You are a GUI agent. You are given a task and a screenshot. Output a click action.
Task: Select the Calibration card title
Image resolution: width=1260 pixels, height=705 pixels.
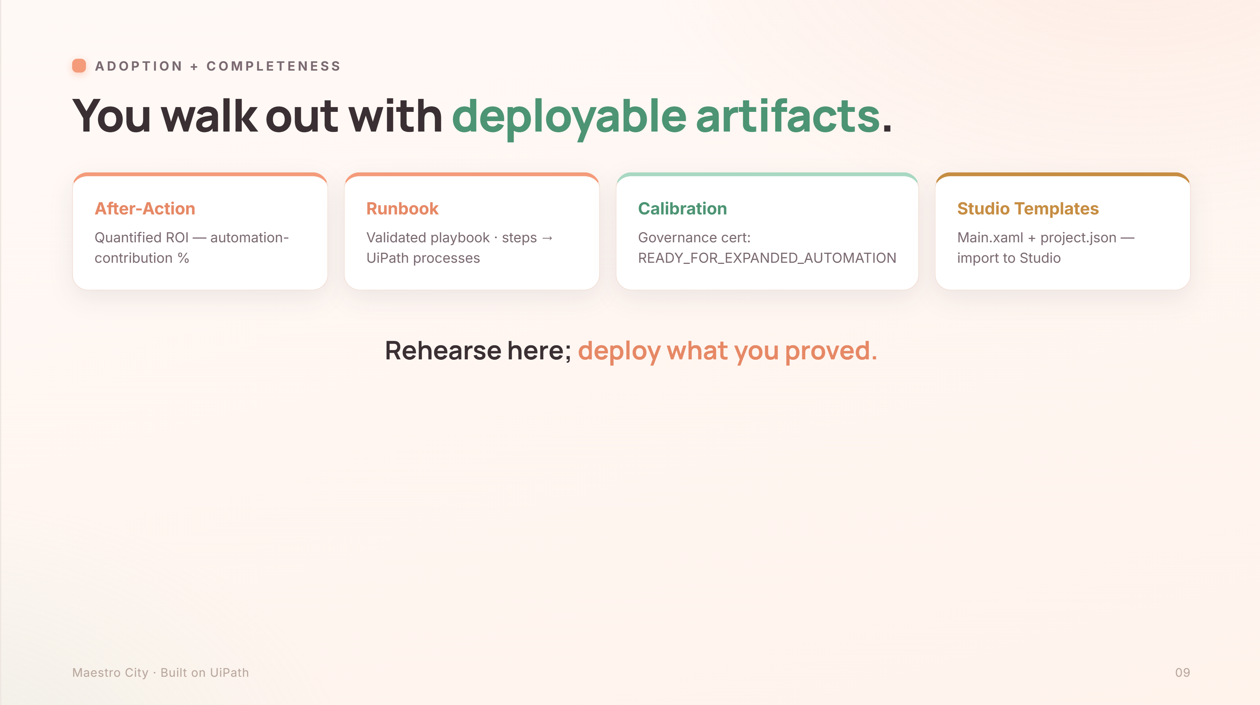coord(682,208)
